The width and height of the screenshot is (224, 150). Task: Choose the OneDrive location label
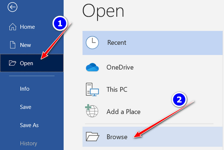(x=120, y=68)
